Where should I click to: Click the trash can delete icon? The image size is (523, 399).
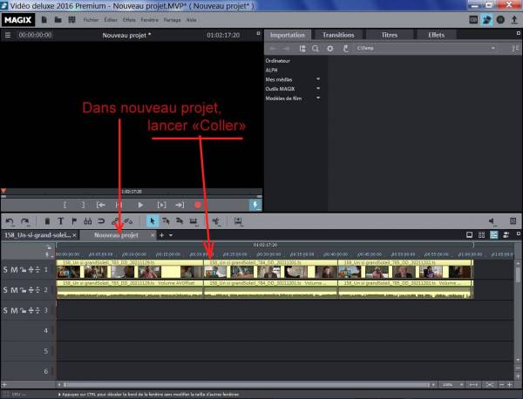tap(48, 221)
